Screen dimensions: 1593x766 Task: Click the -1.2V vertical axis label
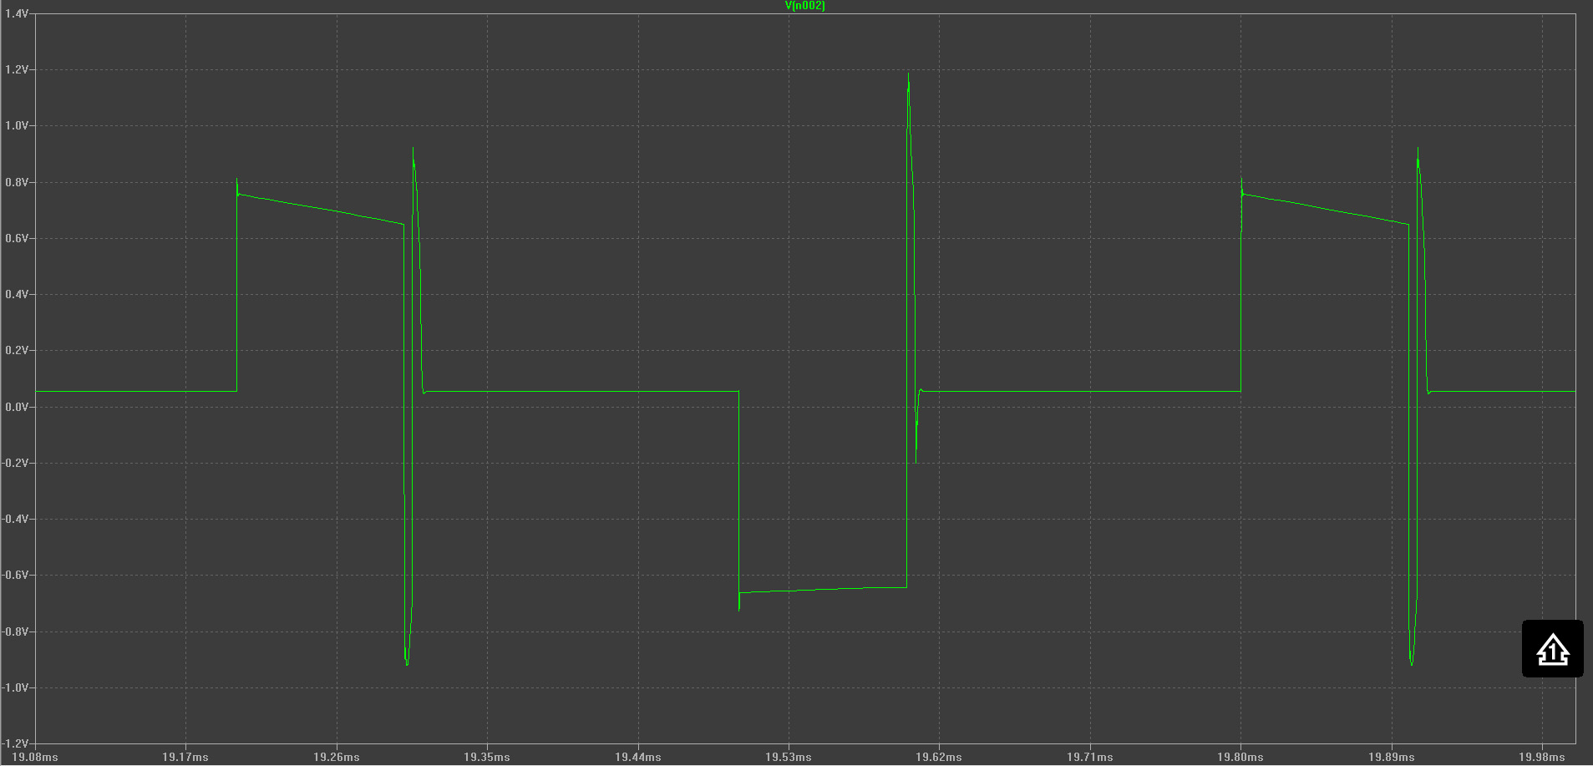(15, 743)
